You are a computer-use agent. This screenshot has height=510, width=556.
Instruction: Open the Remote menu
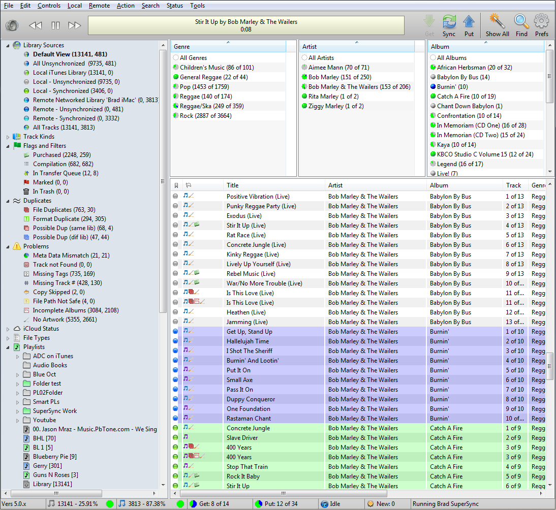[99, 6]
